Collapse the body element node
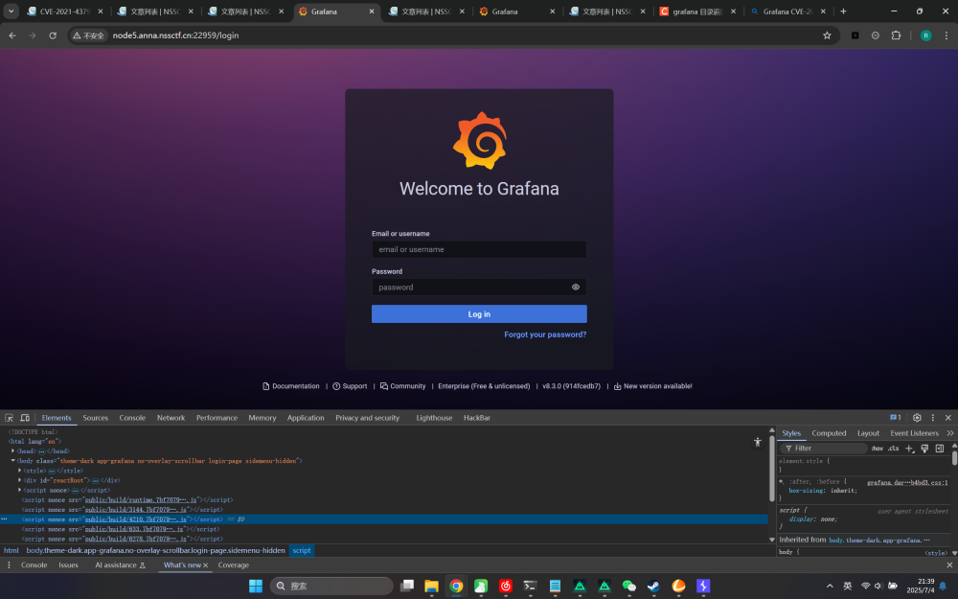The height and width of the screenshot is (599, 958). coord(12,461)
